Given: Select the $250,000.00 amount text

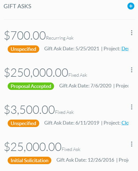Looking at the screenshot, I should click(x=36, y=73).
